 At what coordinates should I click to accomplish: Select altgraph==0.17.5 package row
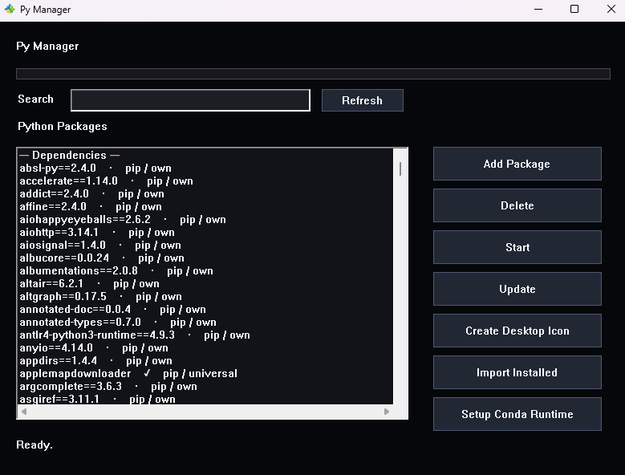pyautogui.click(x=205, y=297)
